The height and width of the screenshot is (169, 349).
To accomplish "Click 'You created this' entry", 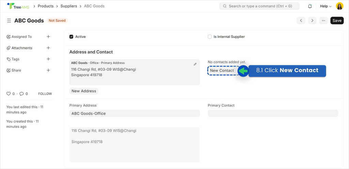I will (22, 124).
